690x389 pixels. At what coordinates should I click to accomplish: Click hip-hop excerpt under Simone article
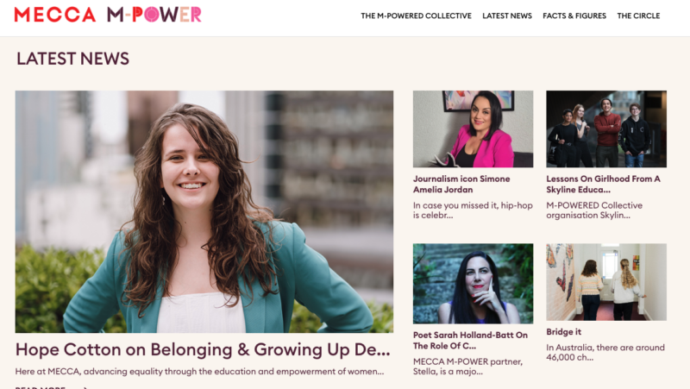[473, 210]
